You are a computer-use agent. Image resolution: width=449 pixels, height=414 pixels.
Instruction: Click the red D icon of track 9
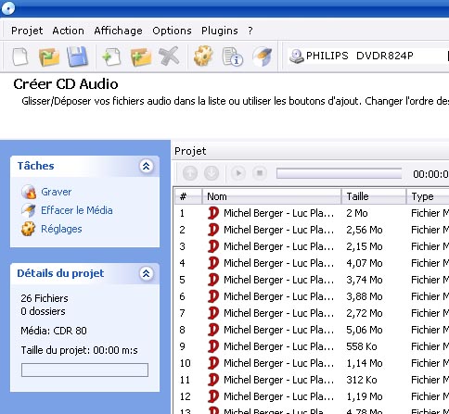point(213,346)
